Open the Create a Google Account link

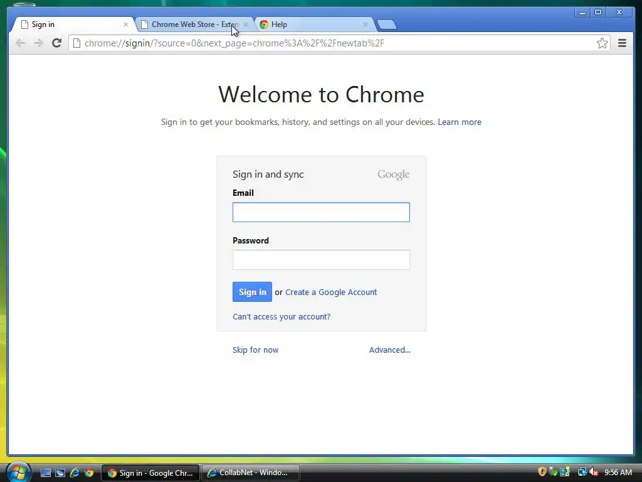pos(331,292)
